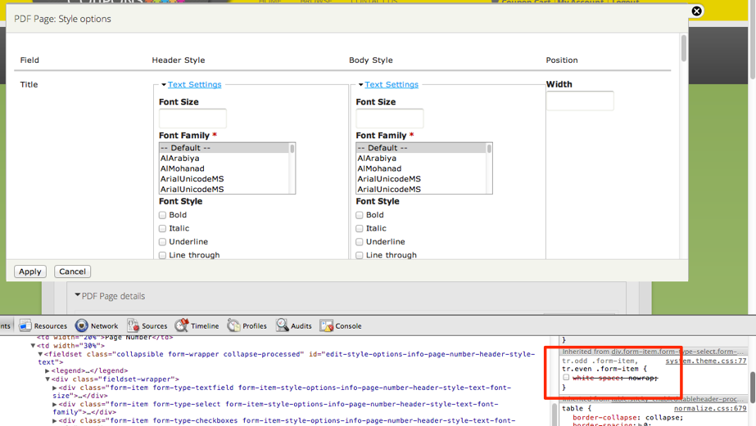Open the system.theme.css:77 source link
The image size is (756, 426).
(705, 361)
